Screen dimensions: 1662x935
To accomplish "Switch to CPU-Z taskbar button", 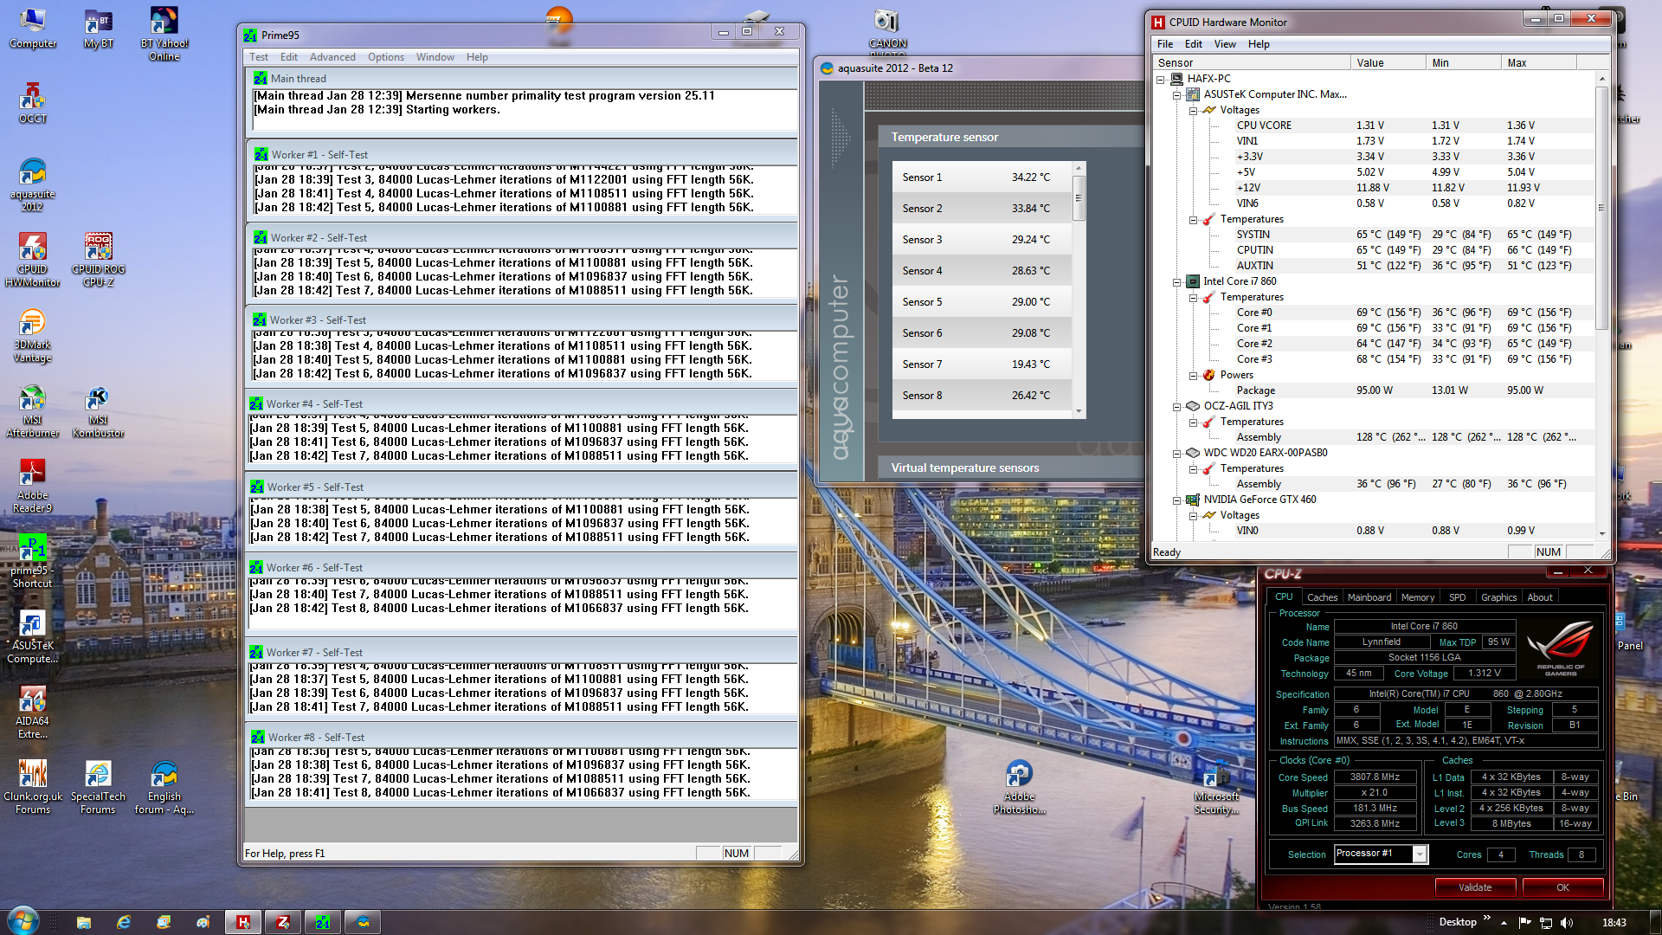I will [283, 922].
